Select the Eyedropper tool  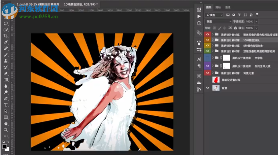tap(6, 42)
